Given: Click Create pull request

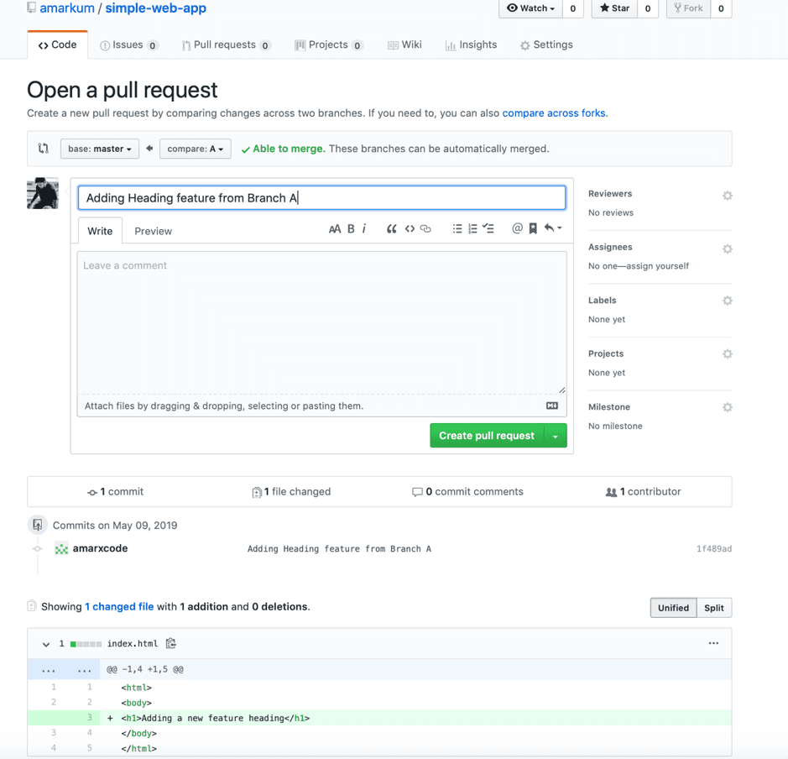Looking at the screenshot, I should coord(489,436).
